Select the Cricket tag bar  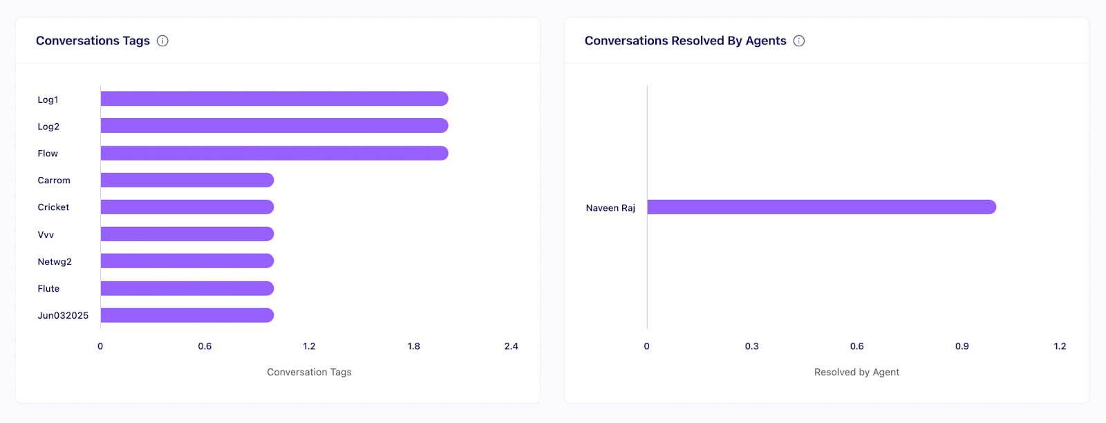(x=187, y=207)
